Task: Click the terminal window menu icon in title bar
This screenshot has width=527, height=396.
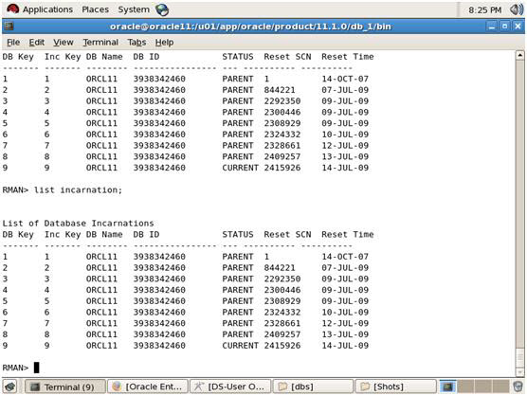Action: click(x=9, y=27)
